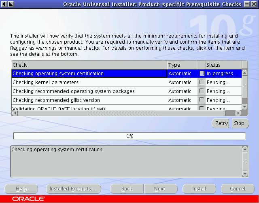Click the Help button

21,189
